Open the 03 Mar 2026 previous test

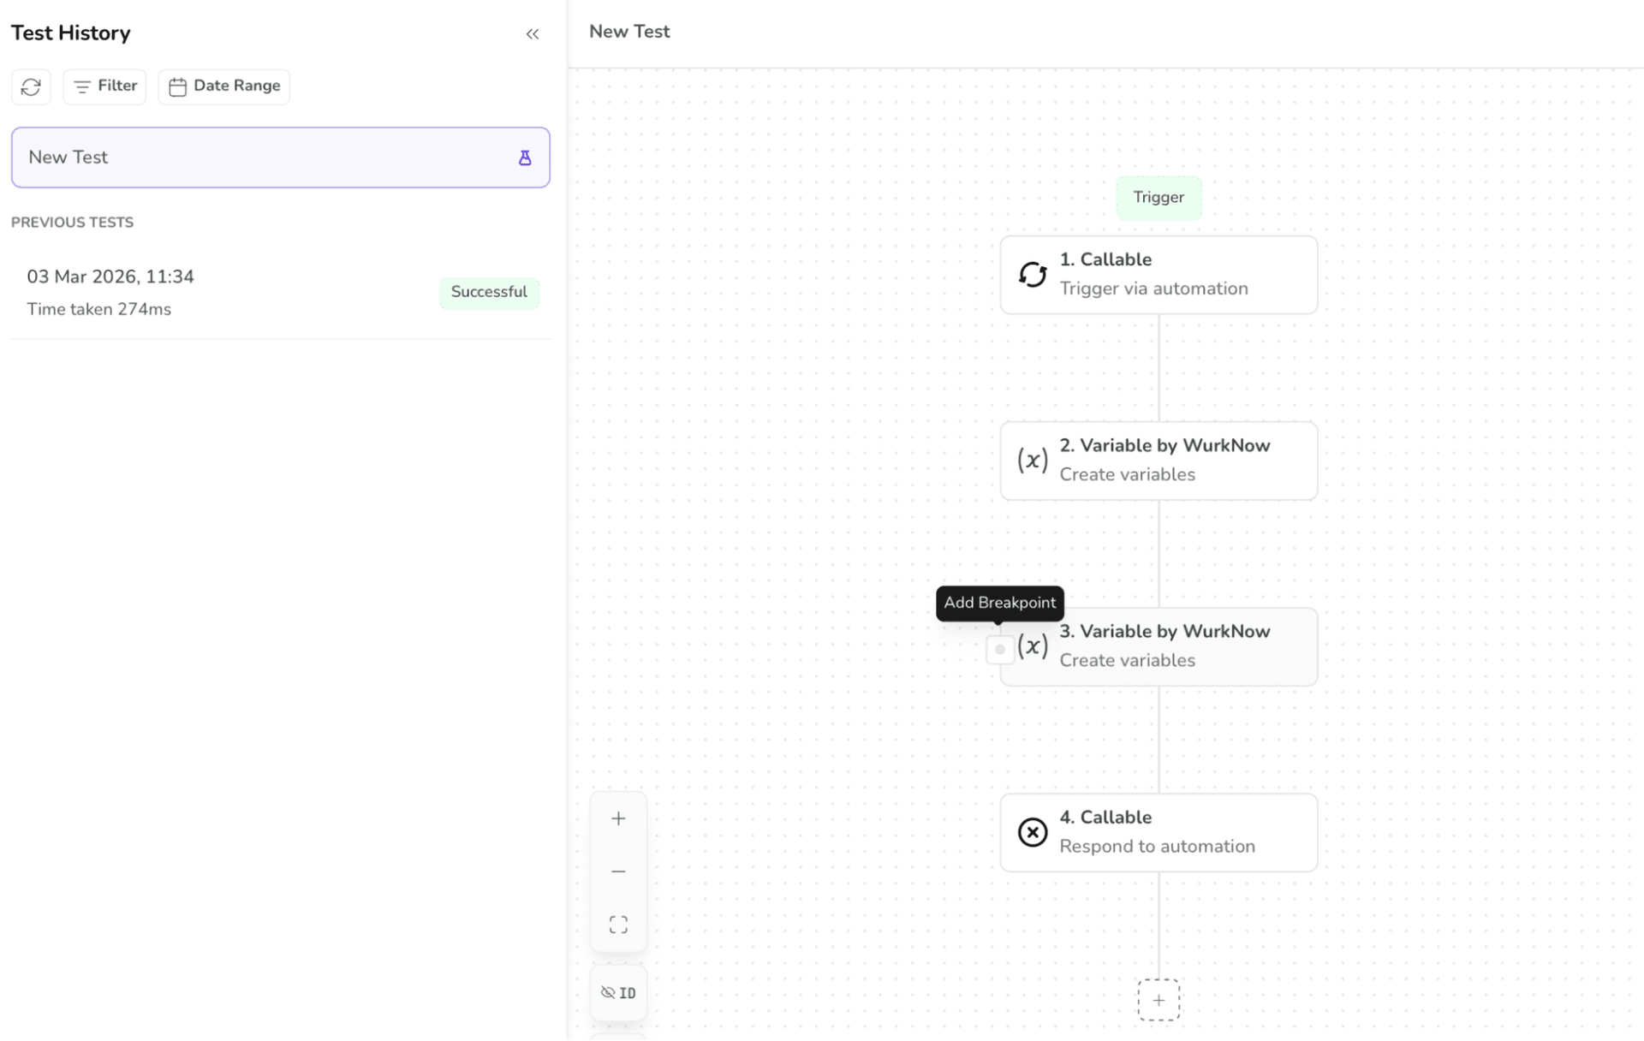point(214,292)
